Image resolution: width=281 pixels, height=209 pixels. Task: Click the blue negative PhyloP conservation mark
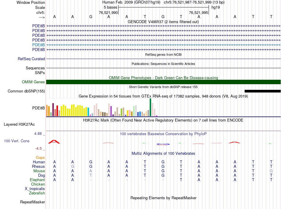point(163,144)
